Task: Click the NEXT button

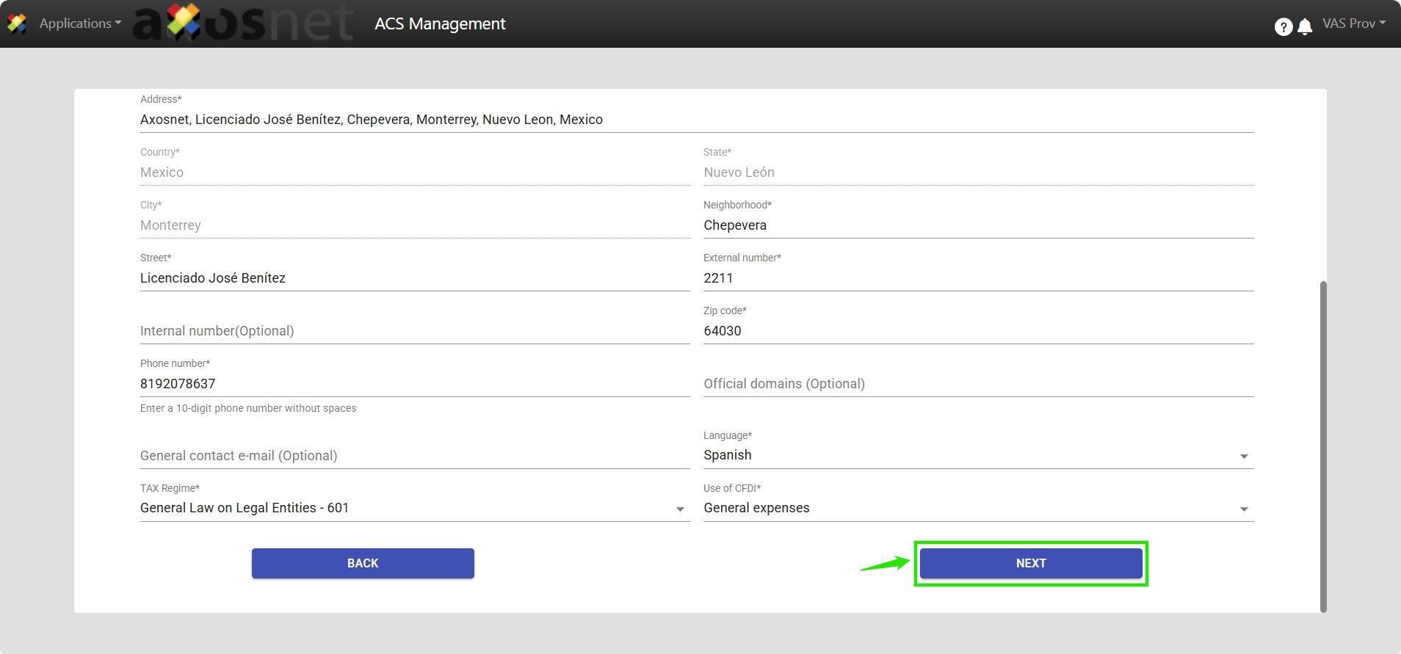Action: coord(1030,563)
